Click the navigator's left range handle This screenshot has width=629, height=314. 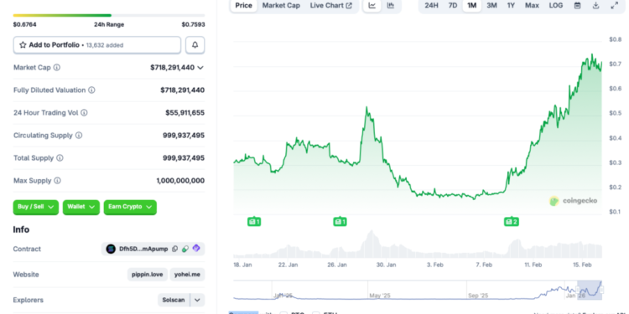pos(578,290)
